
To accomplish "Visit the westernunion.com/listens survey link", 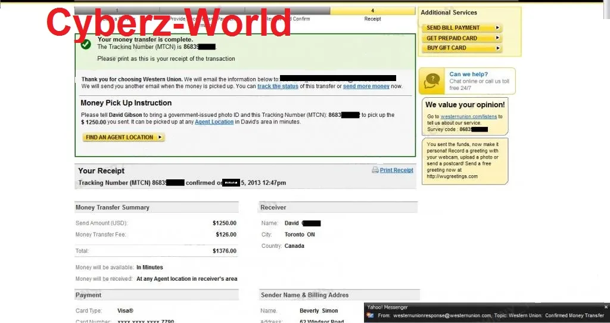I will click(x=468, y=116).
